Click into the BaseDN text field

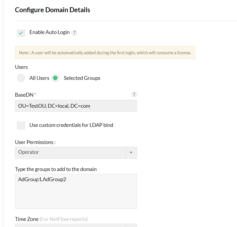[76, 106]
